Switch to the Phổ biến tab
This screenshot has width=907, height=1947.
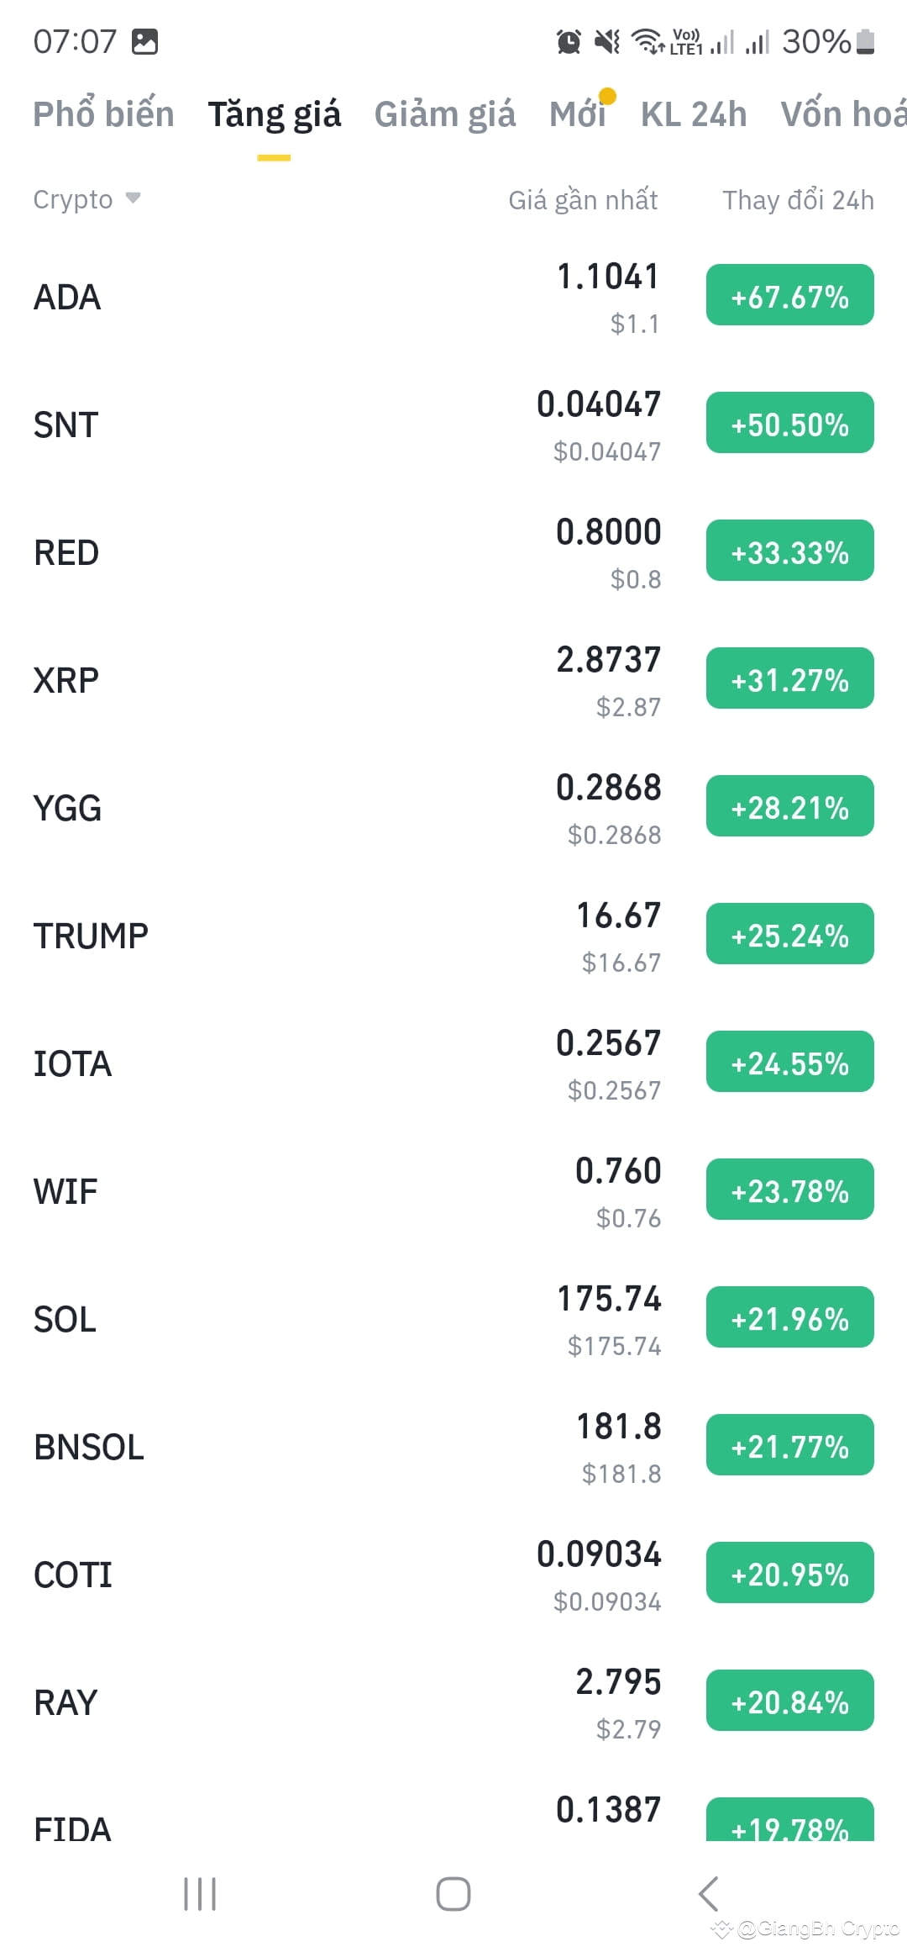[x=103, y=114]
